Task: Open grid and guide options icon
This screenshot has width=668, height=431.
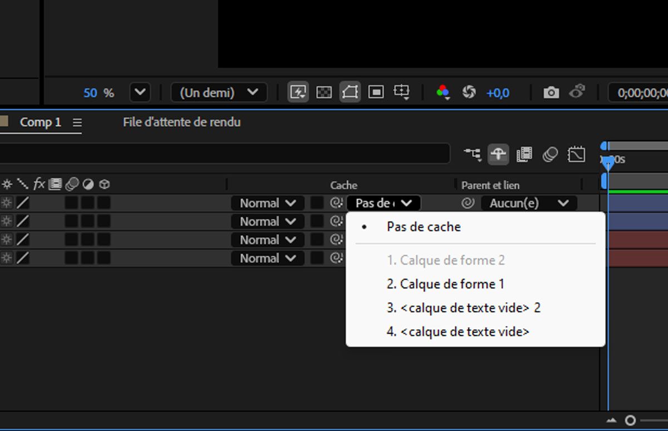Action: [401, 92]
